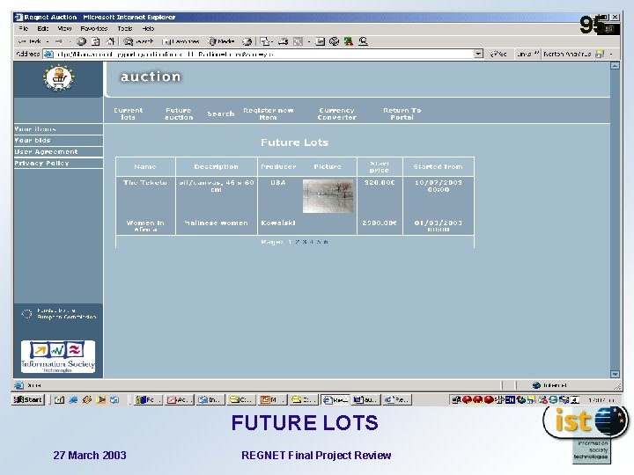The image size is (634, 475).
Task: Go to the browser Home page
Action: coord(110,41)
